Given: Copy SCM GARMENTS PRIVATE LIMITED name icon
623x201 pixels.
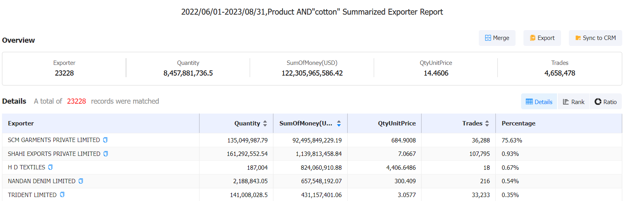Looking at the screenshot, I should (105, 140).
